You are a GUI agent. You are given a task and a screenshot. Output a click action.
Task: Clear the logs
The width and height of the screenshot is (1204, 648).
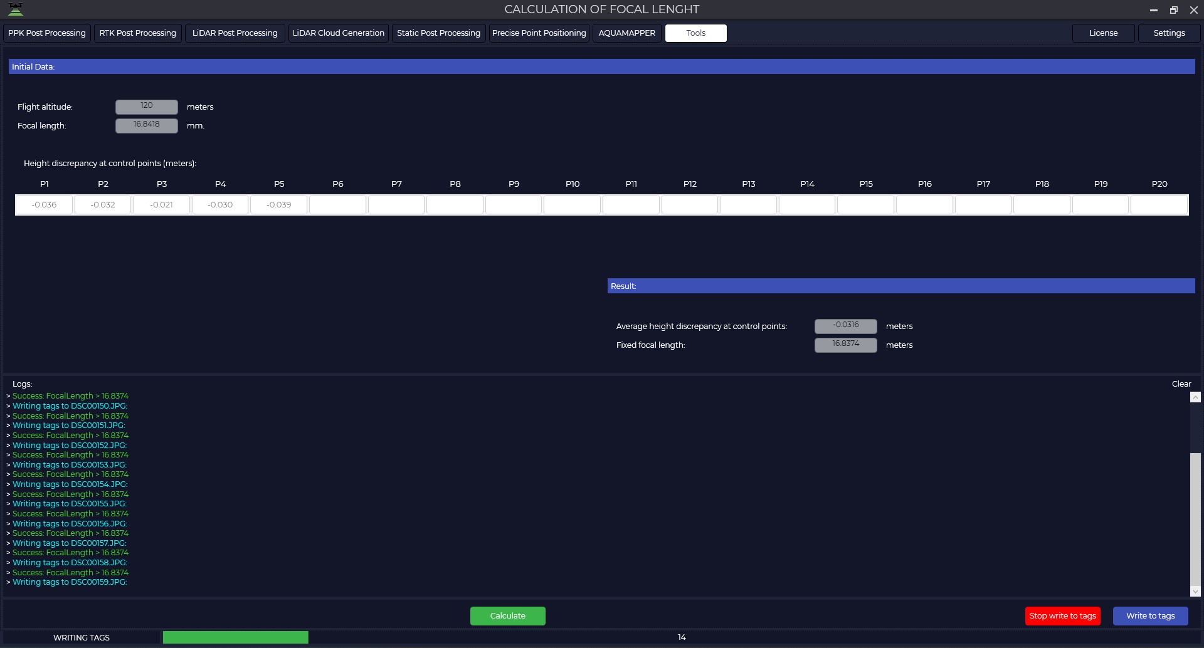coord(1181,384)
